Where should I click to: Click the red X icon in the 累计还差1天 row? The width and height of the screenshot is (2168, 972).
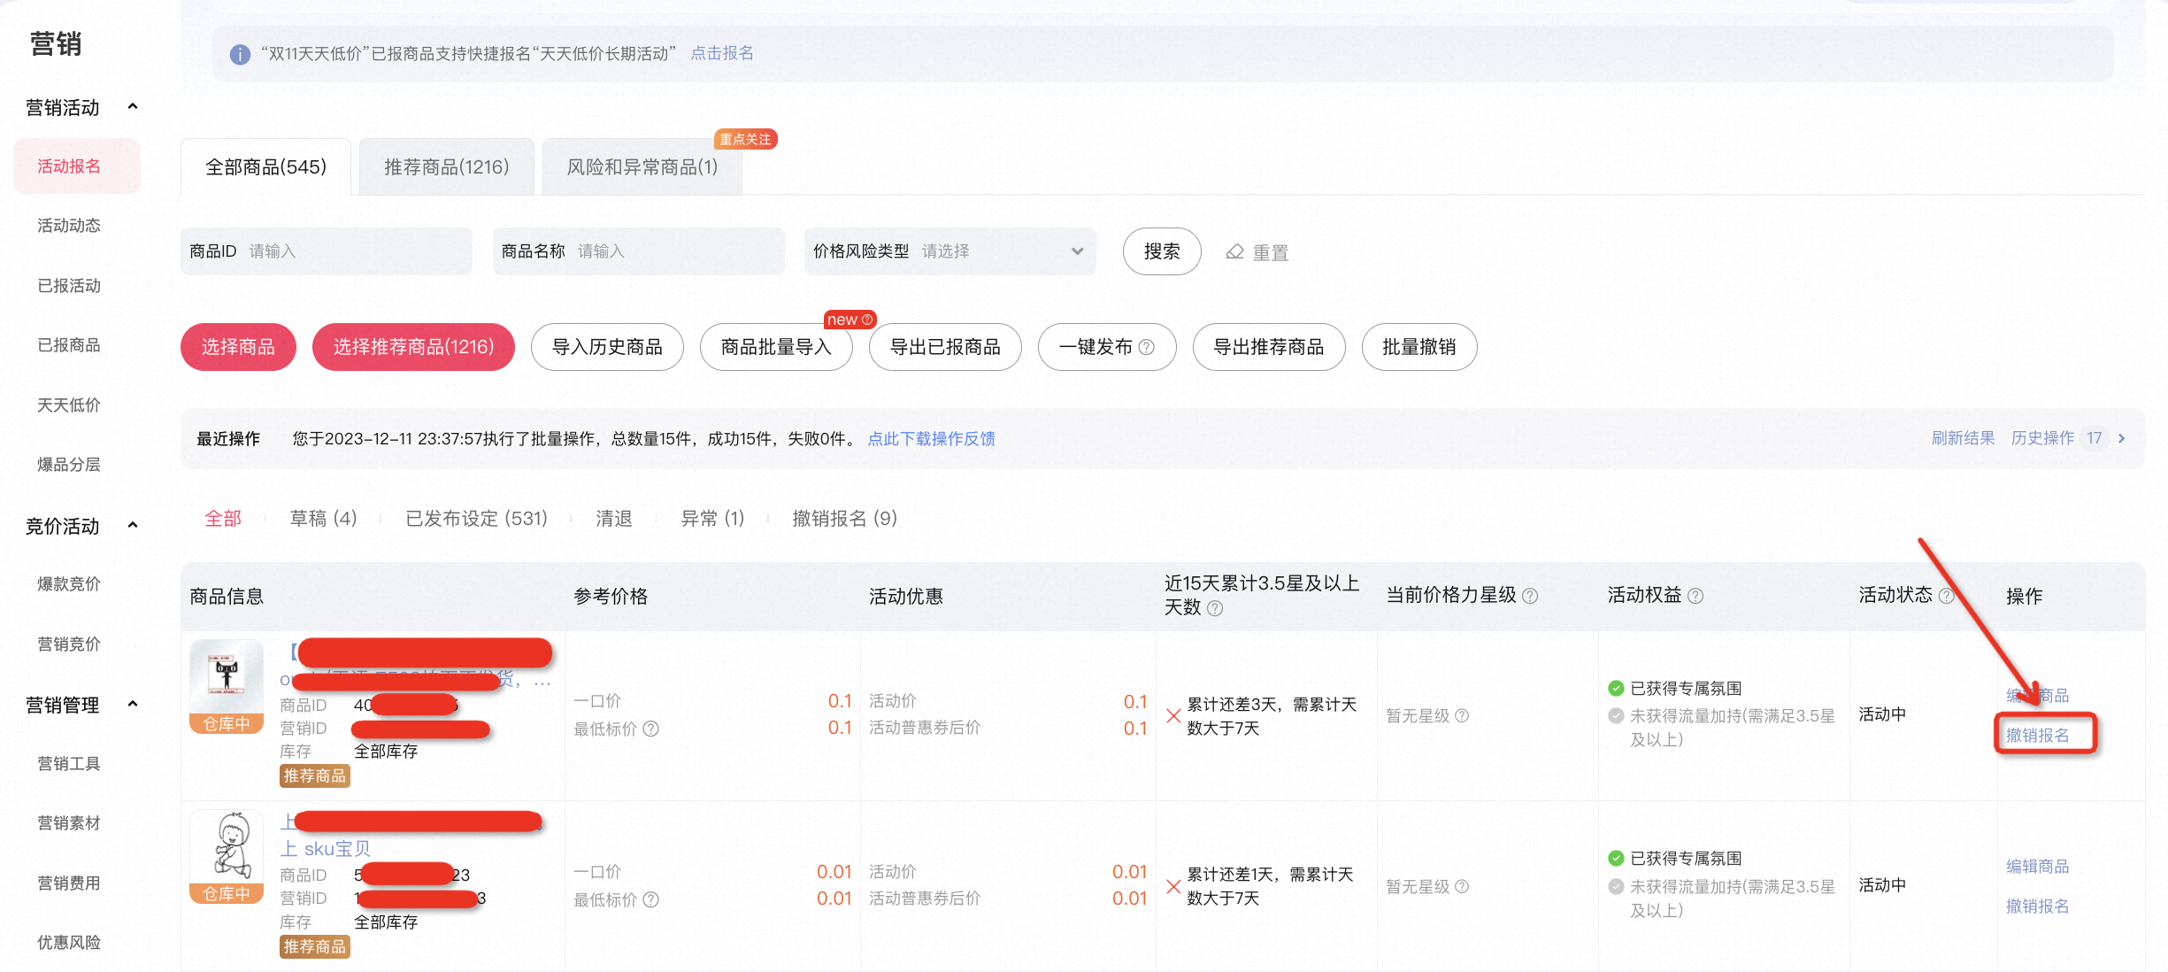click(x=1173, y=886)
